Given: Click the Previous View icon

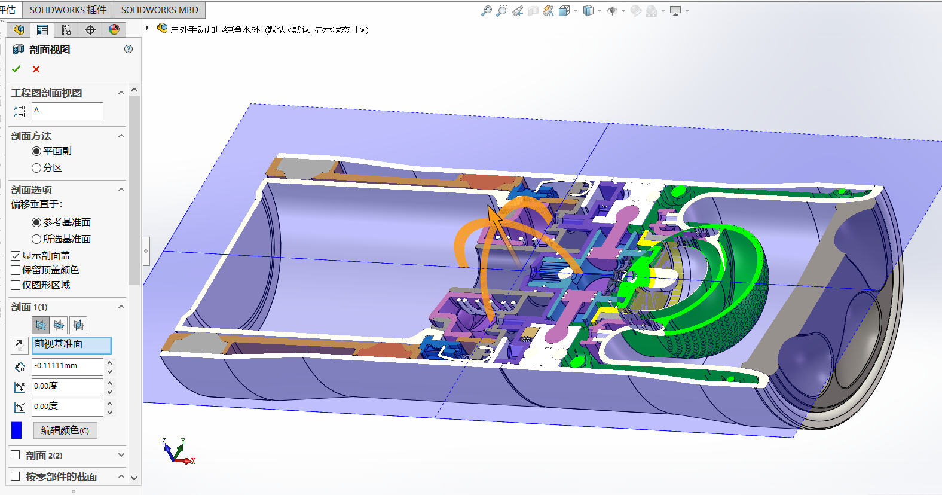Looking at the screenshot, I should coord(518,11).
